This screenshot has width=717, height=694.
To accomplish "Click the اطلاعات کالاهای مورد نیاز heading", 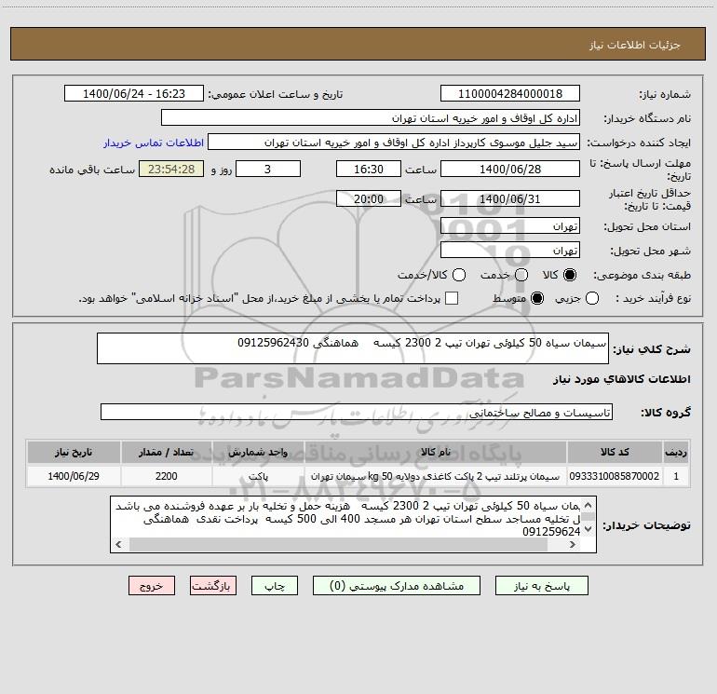I will coord(621,379).
